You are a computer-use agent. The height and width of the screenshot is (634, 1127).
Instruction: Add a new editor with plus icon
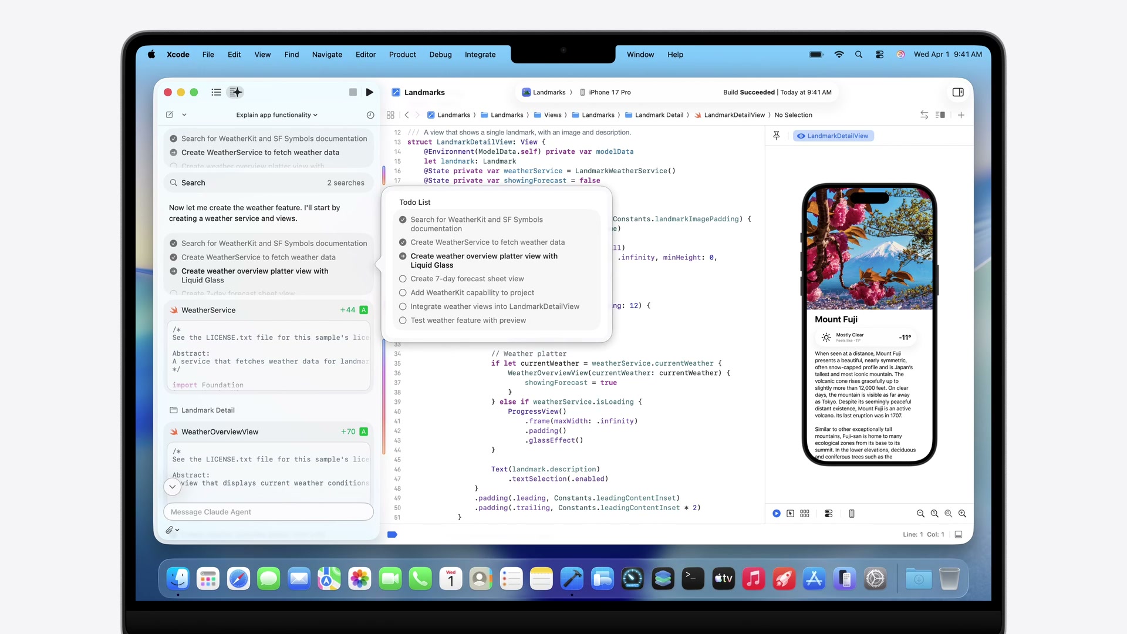[961, 115]
